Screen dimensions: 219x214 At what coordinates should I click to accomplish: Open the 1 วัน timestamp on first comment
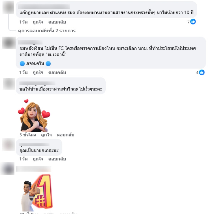[x=23, y=22]
